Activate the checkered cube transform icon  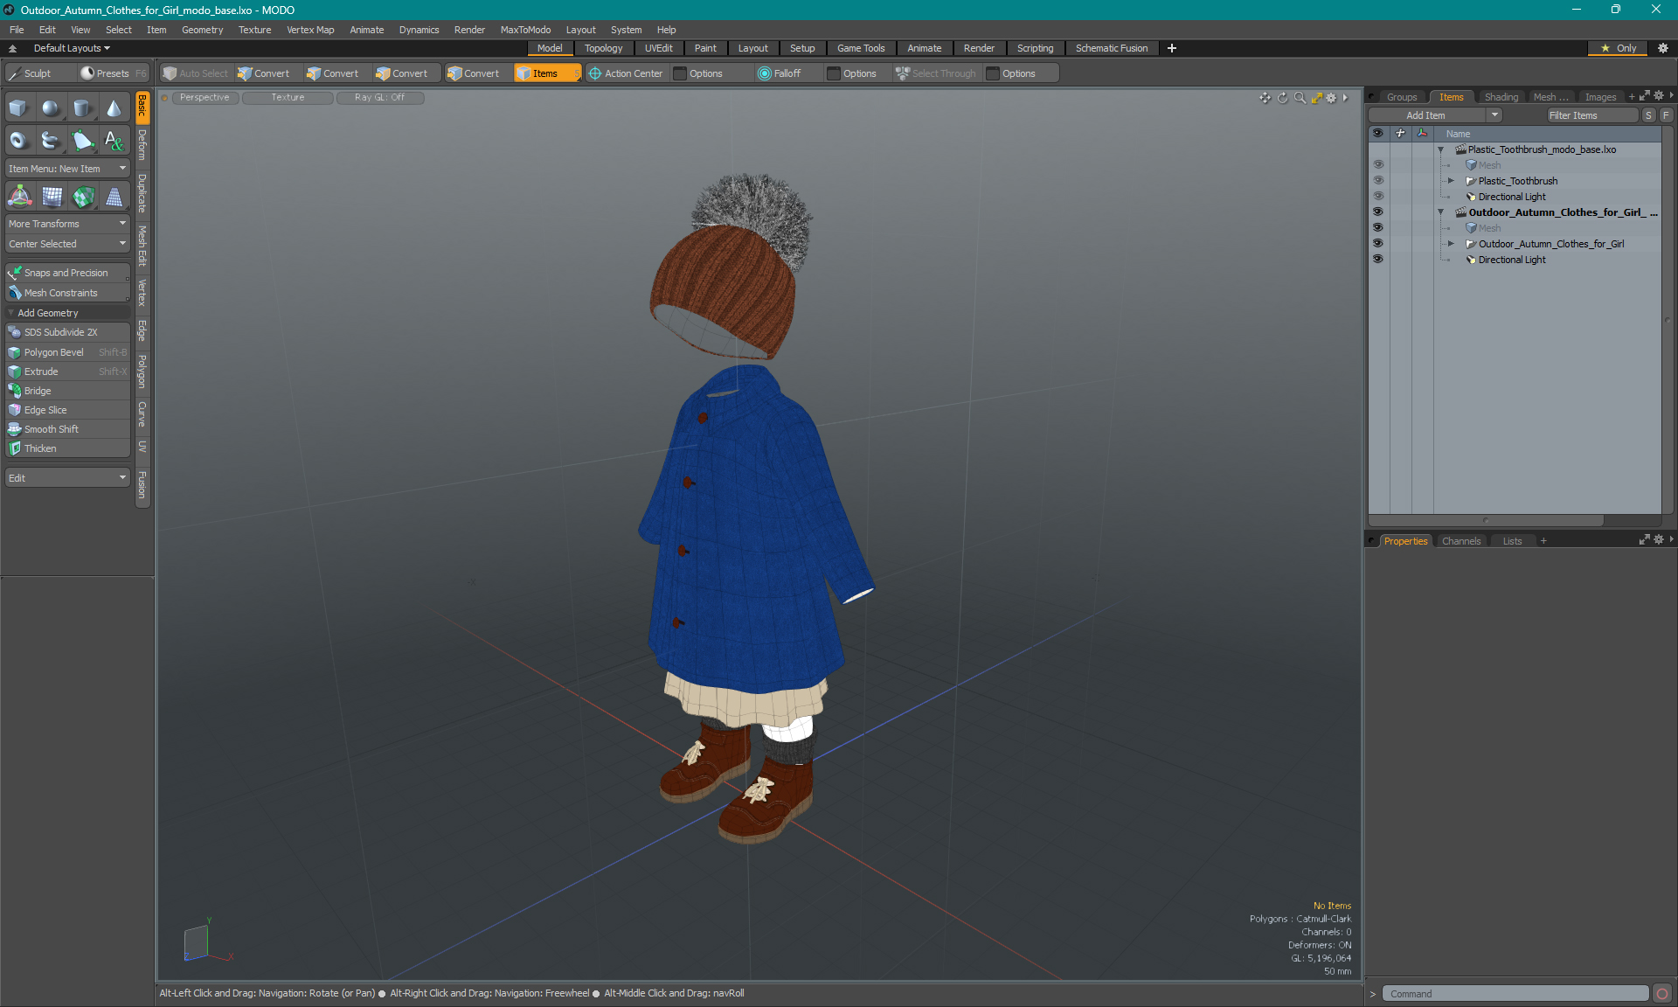click(x=82, y=197)
